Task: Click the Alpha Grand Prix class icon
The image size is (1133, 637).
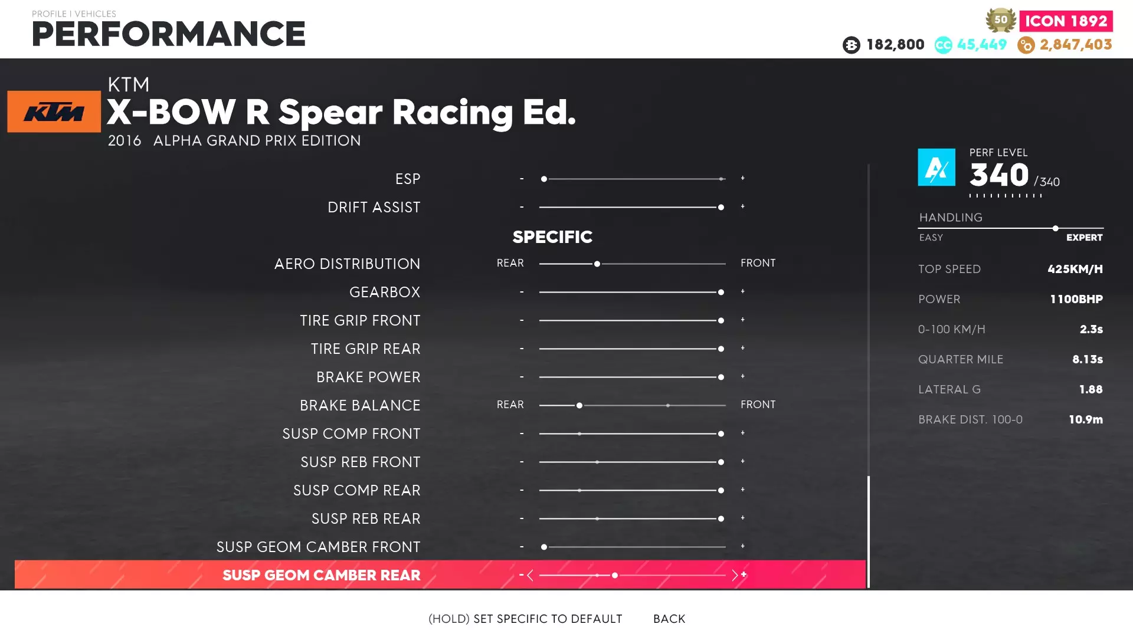Action: (x=936, y=168)
